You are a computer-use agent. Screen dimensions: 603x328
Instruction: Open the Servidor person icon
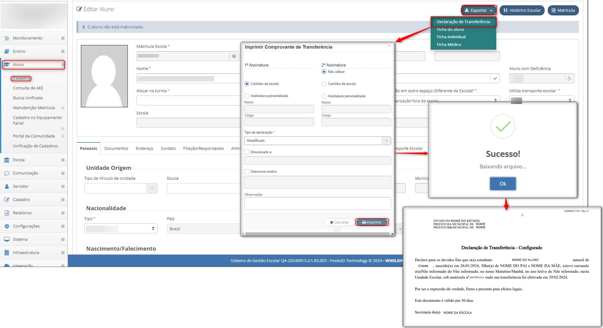(x=7, y=187)
